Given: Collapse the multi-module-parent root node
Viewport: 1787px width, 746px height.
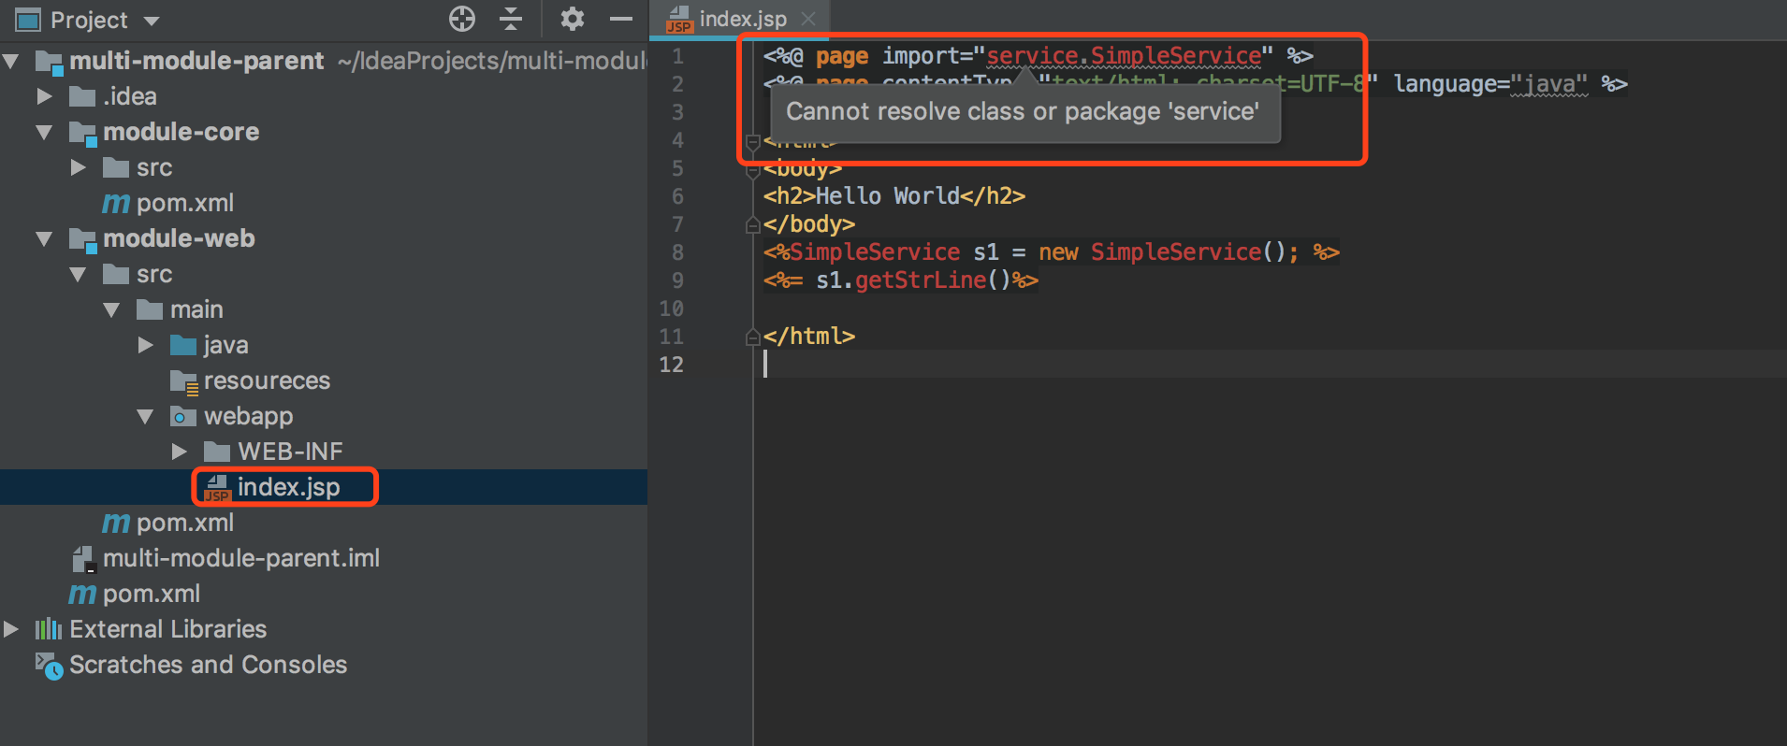Looking at the screenshot, I should pos(11,62).
